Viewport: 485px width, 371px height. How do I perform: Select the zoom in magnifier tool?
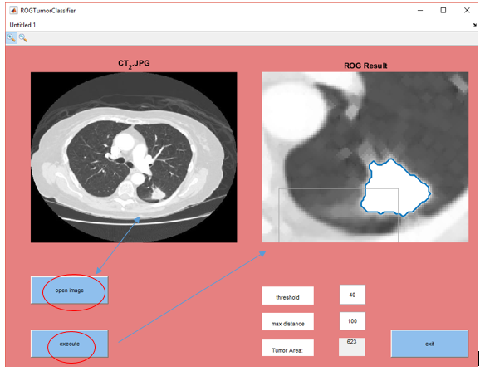coord(12,38)
